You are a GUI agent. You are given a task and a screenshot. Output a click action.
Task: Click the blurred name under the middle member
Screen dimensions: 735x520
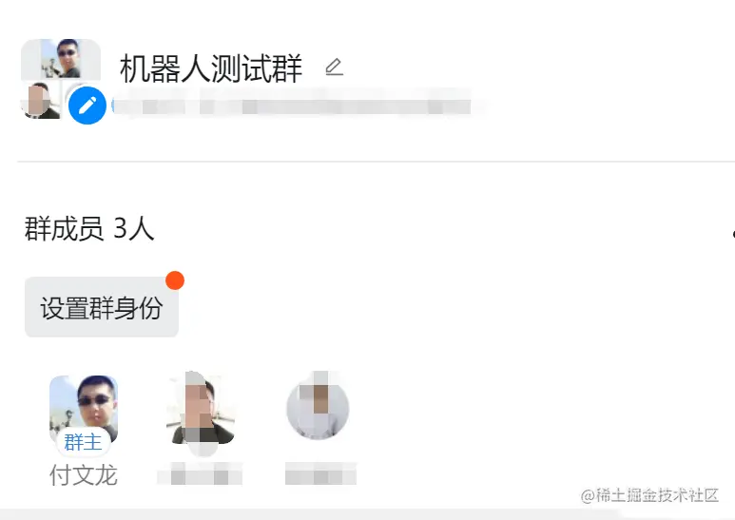click(x=201, y=473)
